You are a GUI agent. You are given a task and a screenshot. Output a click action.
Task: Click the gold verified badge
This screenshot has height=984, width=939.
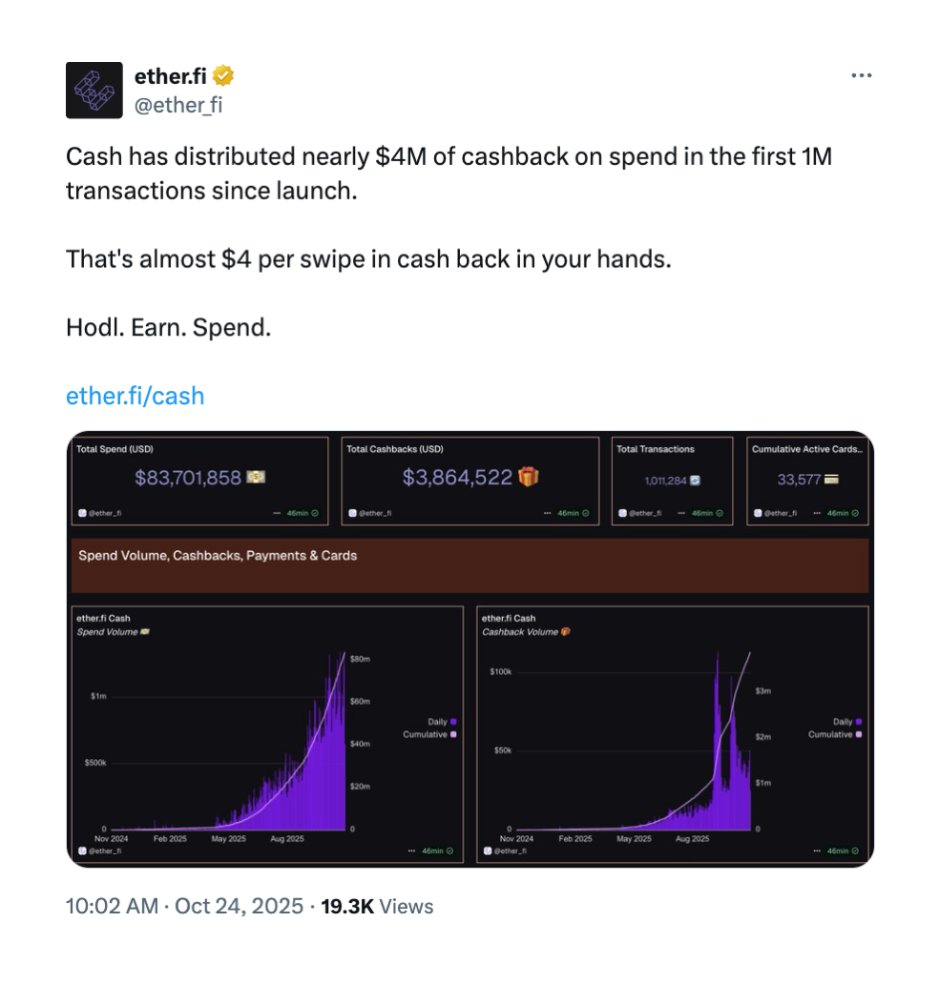(225, 76)
